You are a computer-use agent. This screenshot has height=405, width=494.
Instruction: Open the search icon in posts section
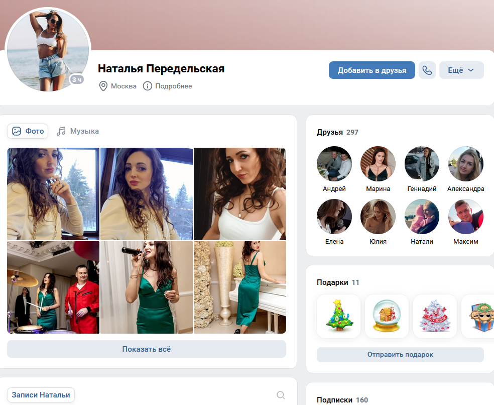[281, 395]
